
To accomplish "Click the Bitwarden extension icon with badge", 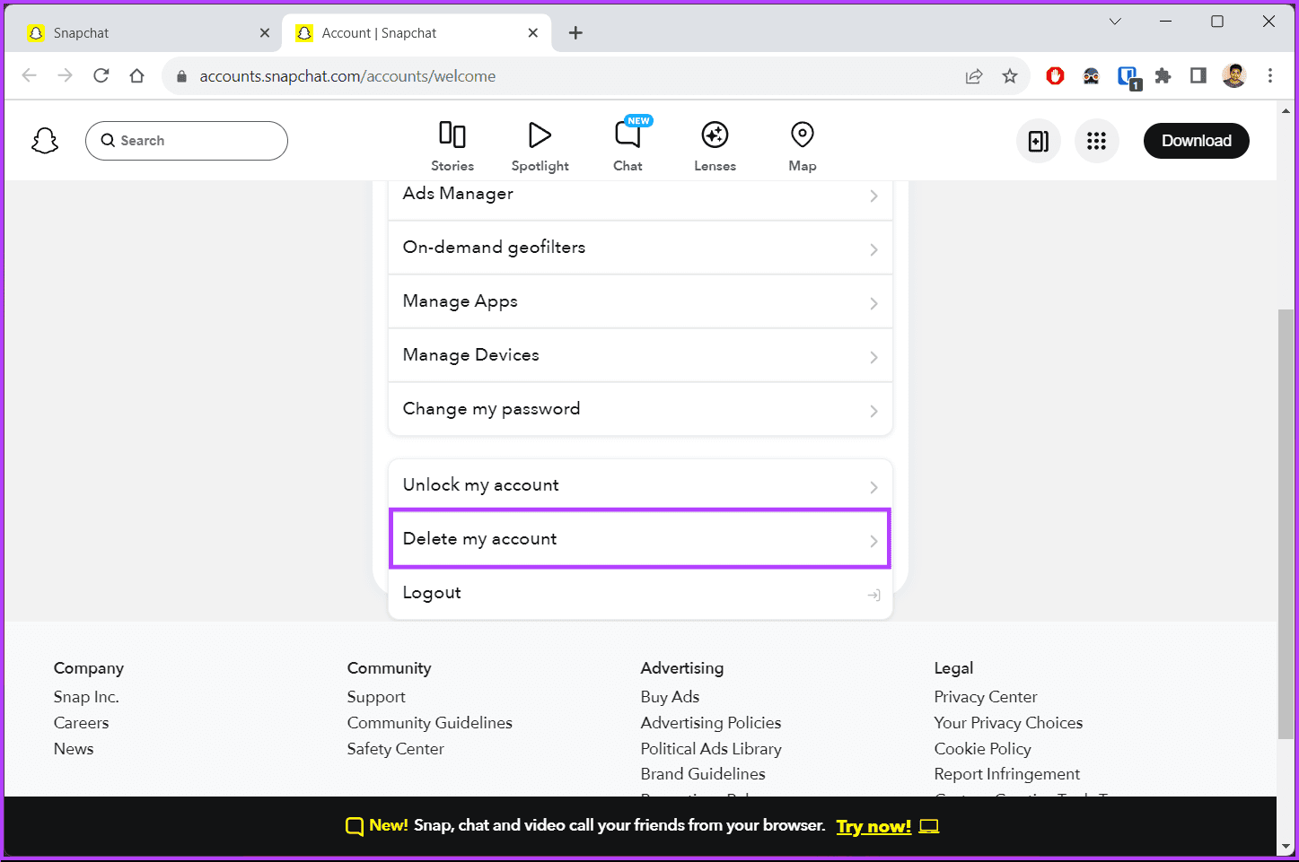I will pyautogui.click(x=1128, y=78).
